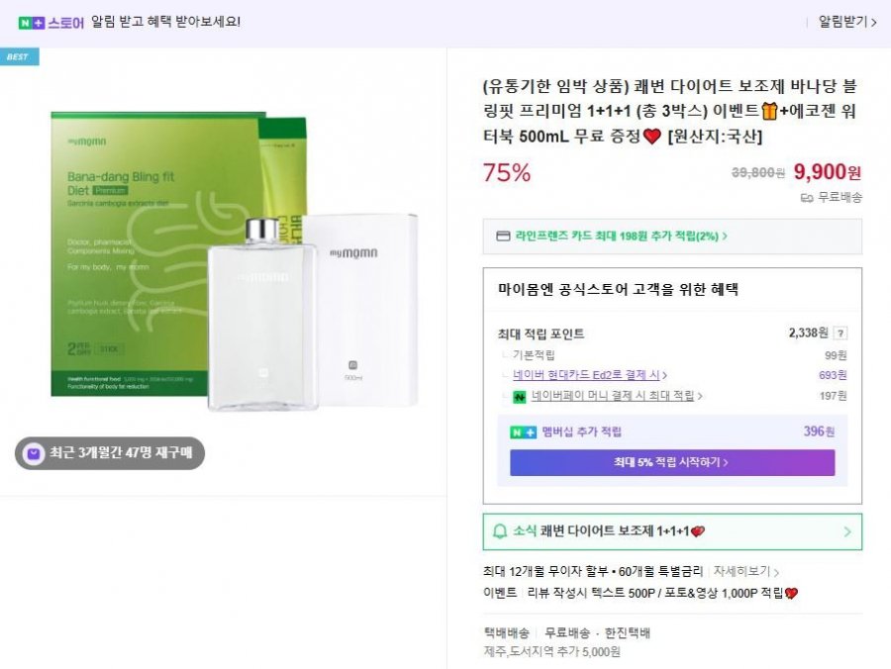The height and width of the screenshot is (669, 891).
Task: Click the 라인프렌즈 card icon
Action: click(x=502, y=237)
